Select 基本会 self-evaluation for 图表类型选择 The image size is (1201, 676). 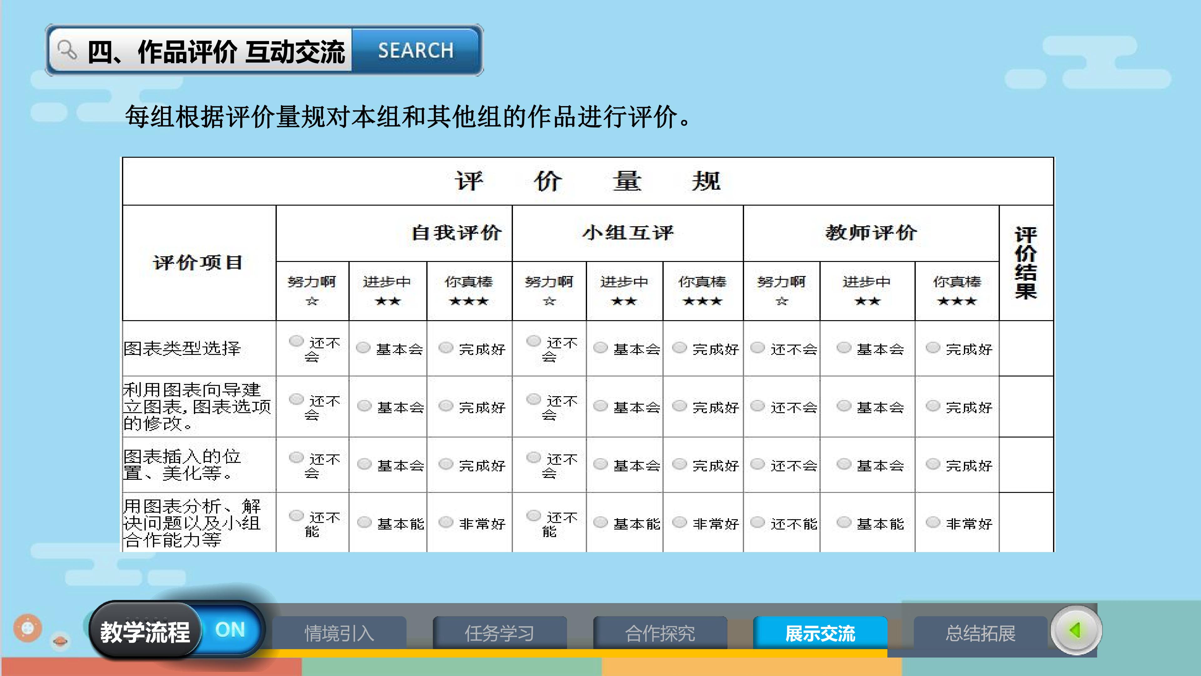coord(363,348)
